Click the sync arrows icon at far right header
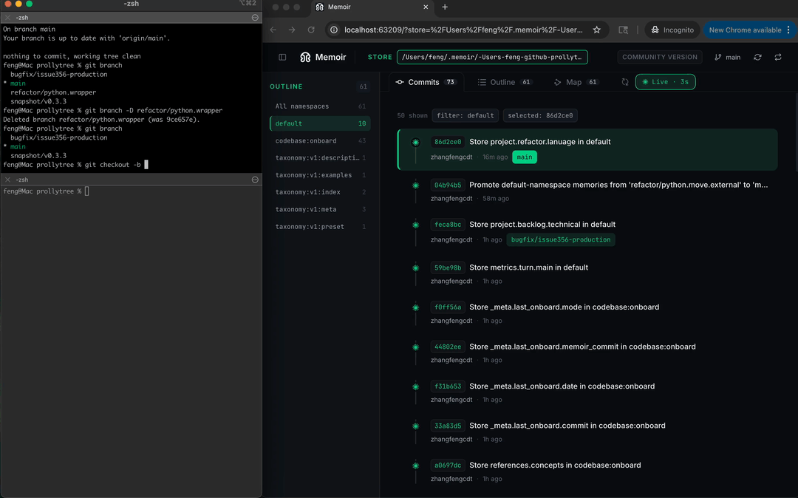 click(x=778, y=57)
